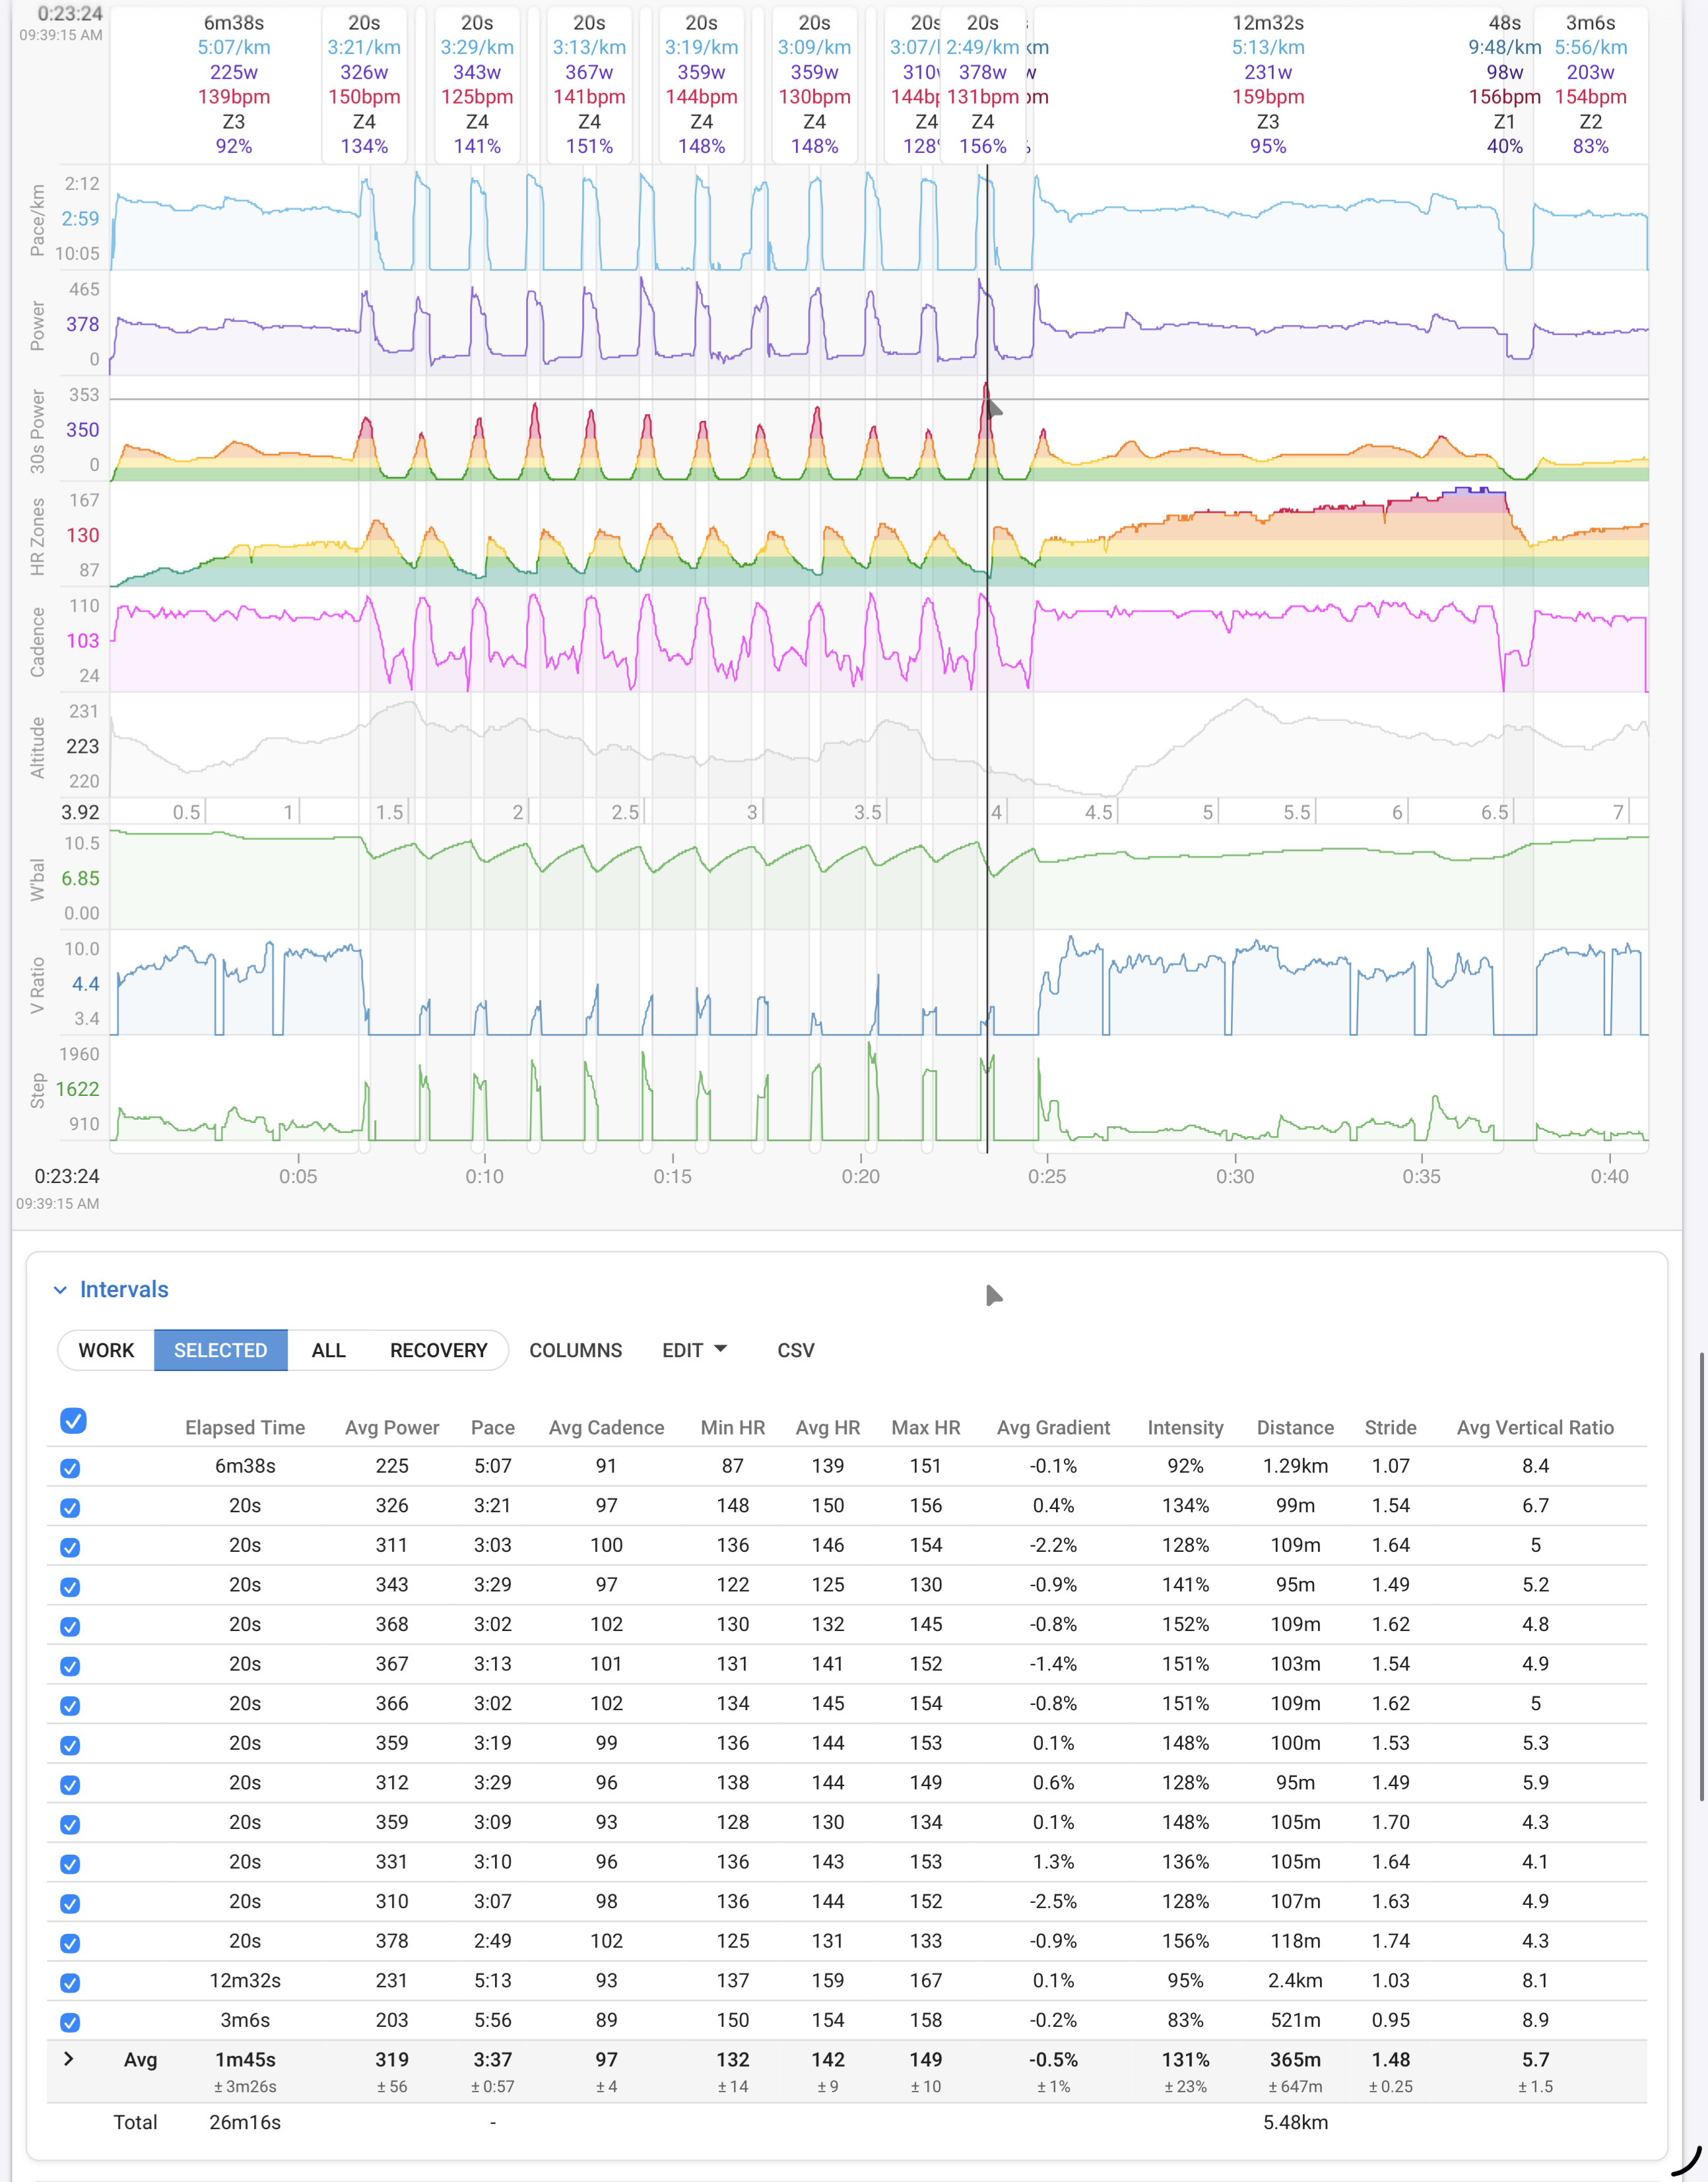Image resolution: width=1708 pixels, height=2182 pixels.
Task: Sort by Avg Power column header
Action: (x=392, y=1427)
